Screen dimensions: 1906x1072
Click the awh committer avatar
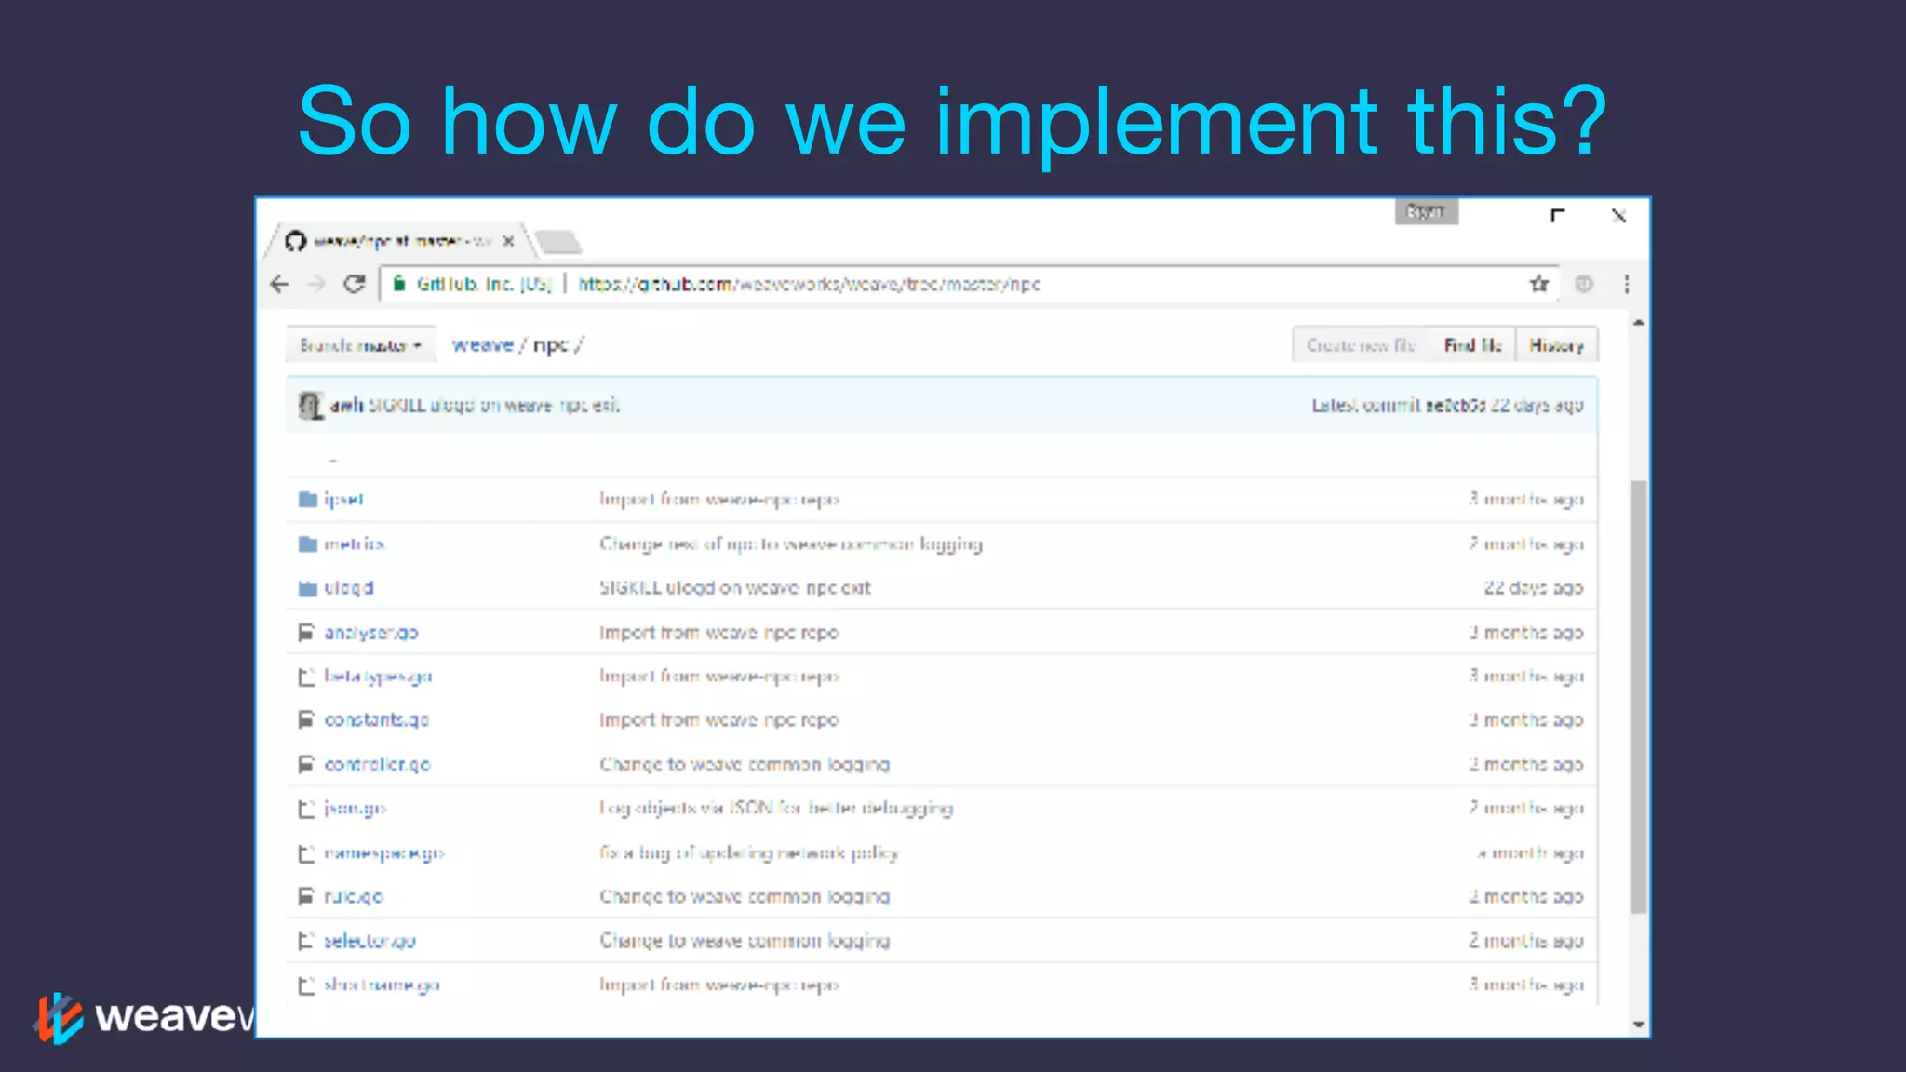(x=310, y=405)
